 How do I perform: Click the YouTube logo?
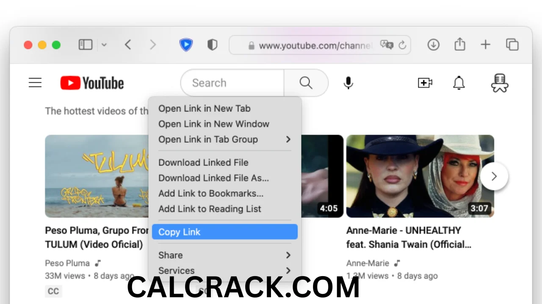point(92,83)
